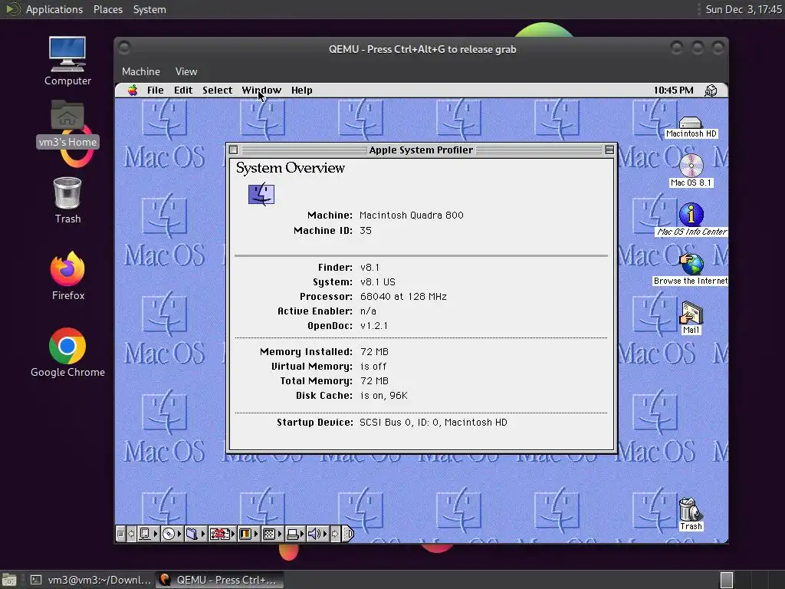
Task: Open the CD player Control Strip module
Action: 172,534
